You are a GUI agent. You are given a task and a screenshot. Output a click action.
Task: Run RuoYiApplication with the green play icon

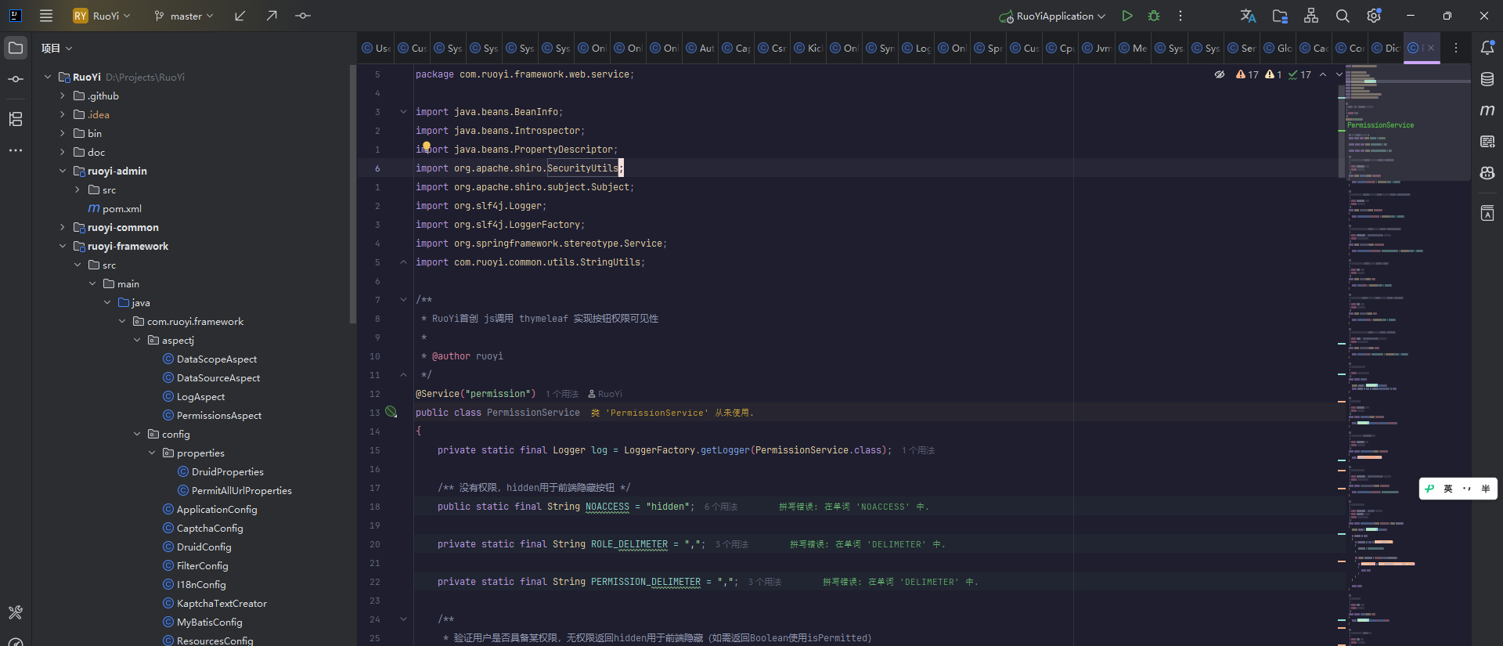pyautogui.click(x=1127, y=16)
